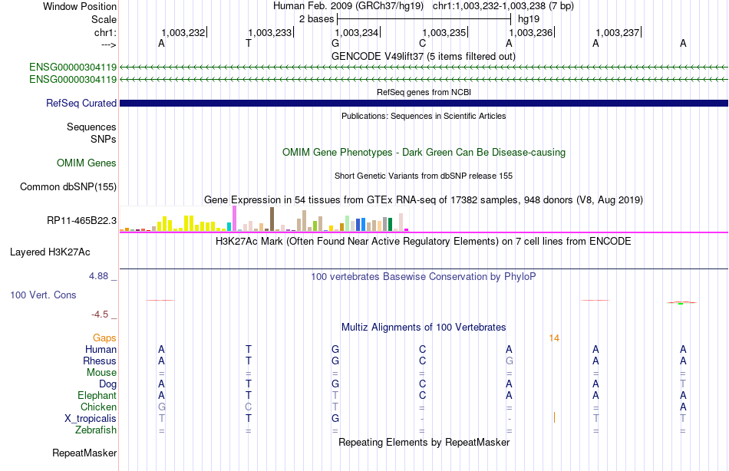
Task: Click the green PhyloP conservation mark
Action: pyautogui.click(x=681, y=304)
